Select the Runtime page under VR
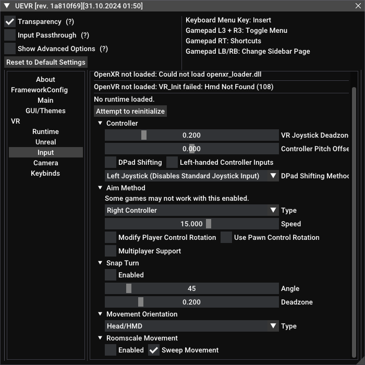 (x=46, y=131)
